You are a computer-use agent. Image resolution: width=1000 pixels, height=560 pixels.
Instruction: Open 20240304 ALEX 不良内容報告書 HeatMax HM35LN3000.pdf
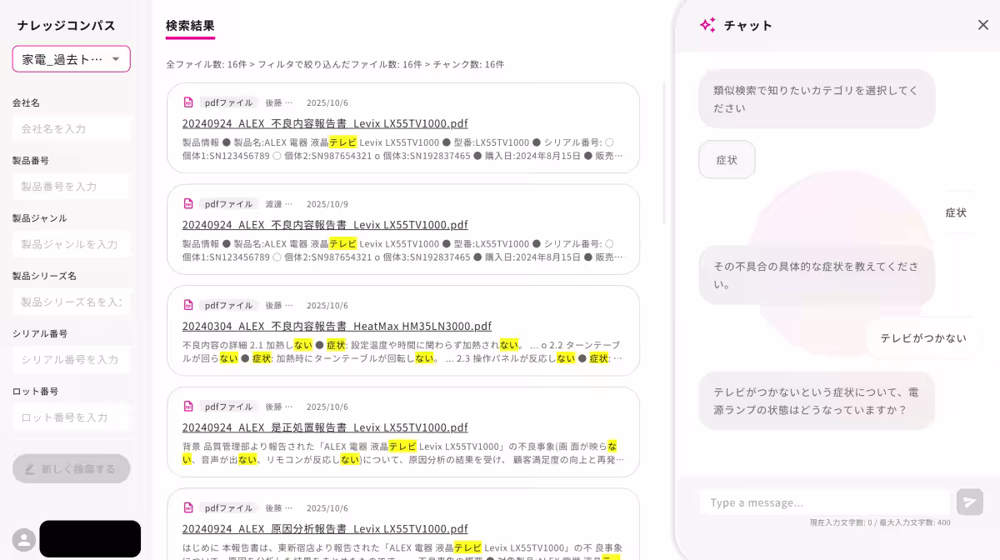point(337,326)
